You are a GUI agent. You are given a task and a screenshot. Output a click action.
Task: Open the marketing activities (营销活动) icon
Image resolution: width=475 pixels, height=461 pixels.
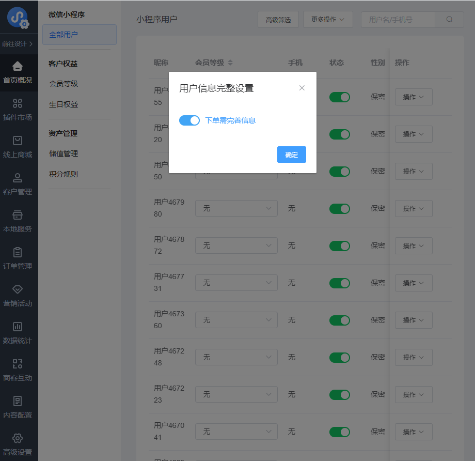tap(18, 289)
